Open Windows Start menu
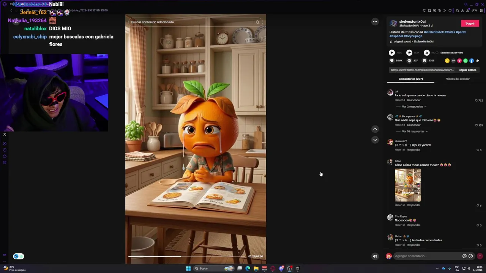Screen dimensions: 486x273 pyautogui.click(x=188, y=268)
